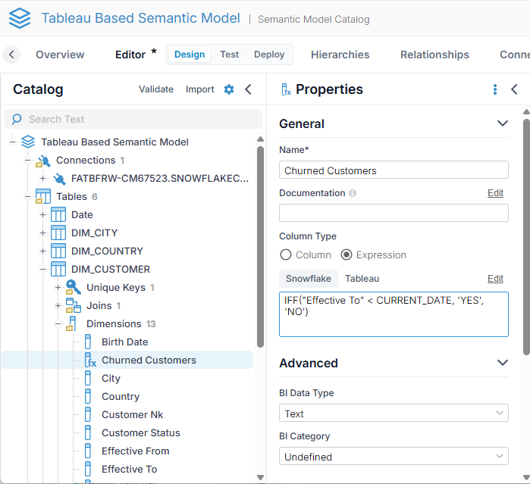Click the back chevron beside Overview
This screenshot has width=530, height=484.
tap(11, 55)
